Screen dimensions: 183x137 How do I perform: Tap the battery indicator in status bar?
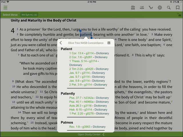(180, 2)
